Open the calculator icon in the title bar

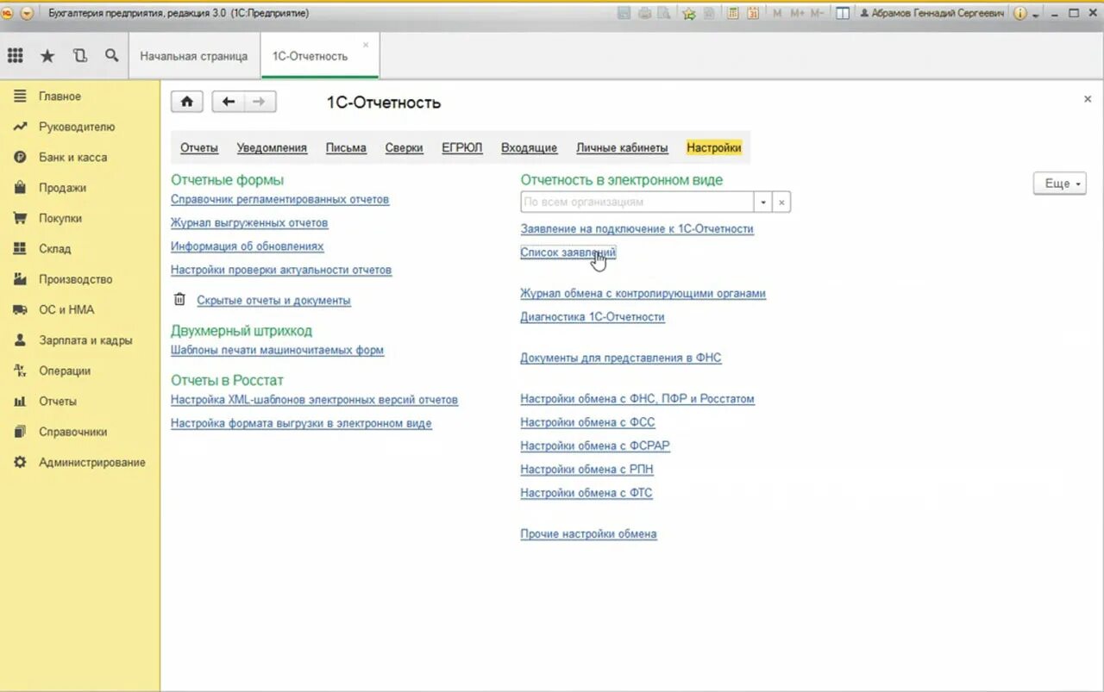pyautogui.click(x=733, y=13)
